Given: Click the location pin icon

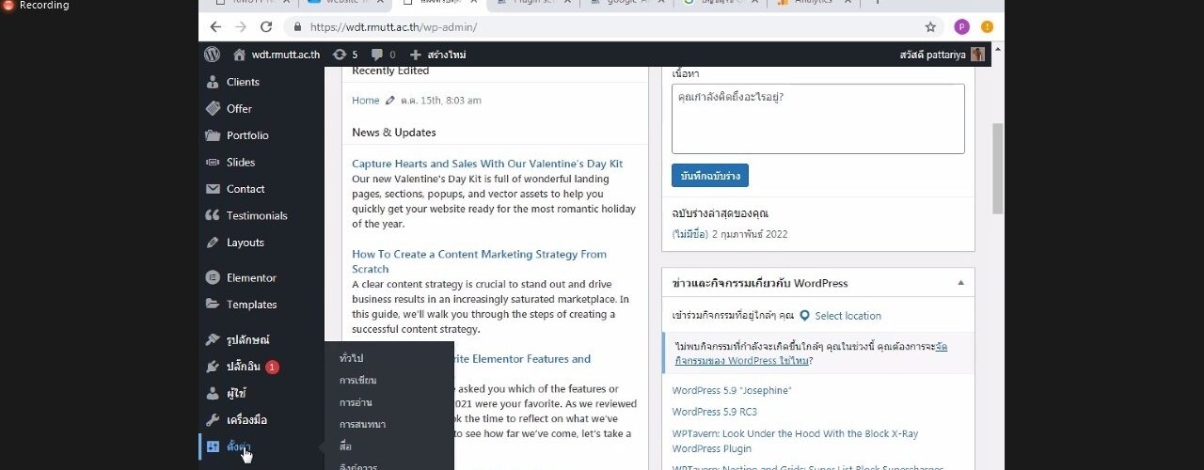Looking at the screenshot, I should click(x=804, y=316).
